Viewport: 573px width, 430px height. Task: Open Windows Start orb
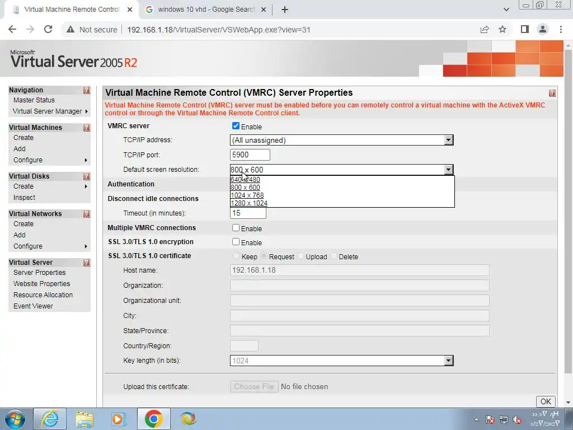15,419
